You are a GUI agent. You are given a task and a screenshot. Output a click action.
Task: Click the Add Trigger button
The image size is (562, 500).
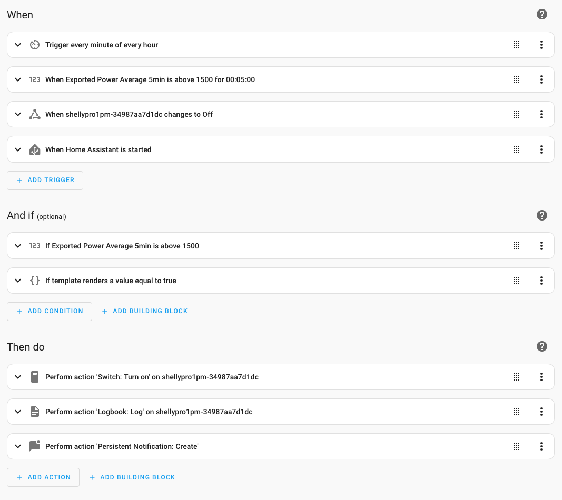45,180
